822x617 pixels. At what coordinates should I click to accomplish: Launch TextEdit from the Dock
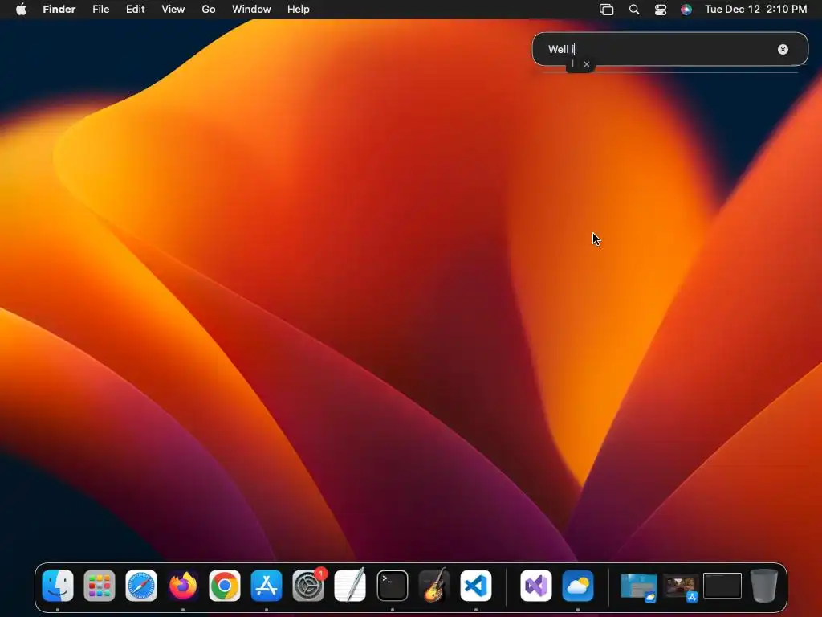pos(350,585)
